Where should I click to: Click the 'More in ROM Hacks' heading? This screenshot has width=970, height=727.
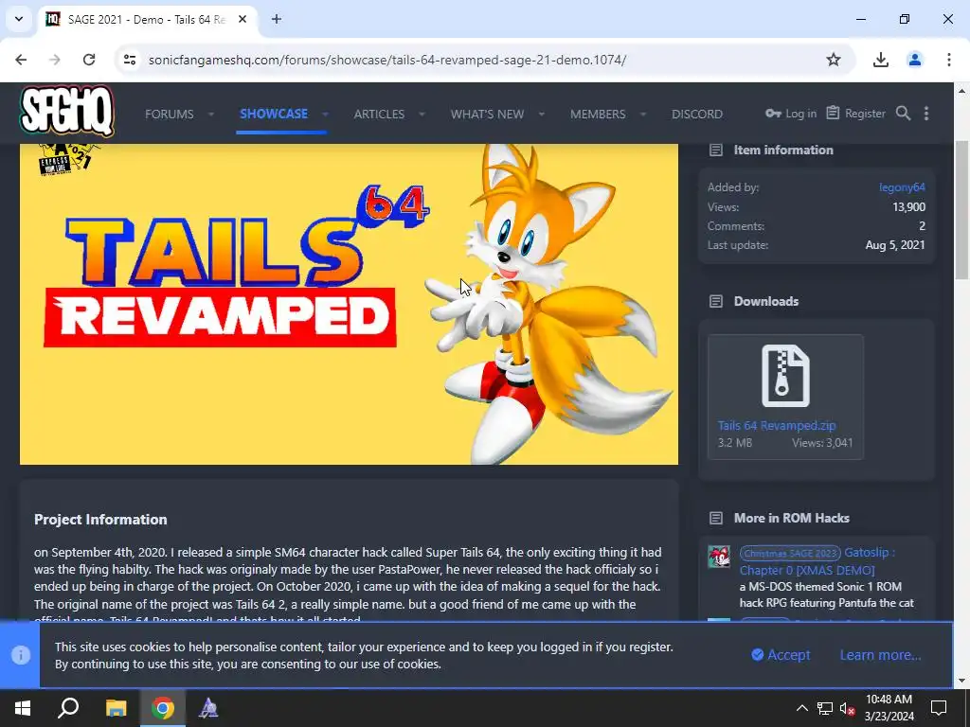(791, 518)
